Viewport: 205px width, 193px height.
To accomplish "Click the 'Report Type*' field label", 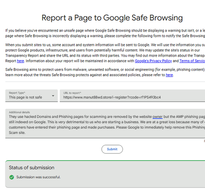I will point(17,93).
